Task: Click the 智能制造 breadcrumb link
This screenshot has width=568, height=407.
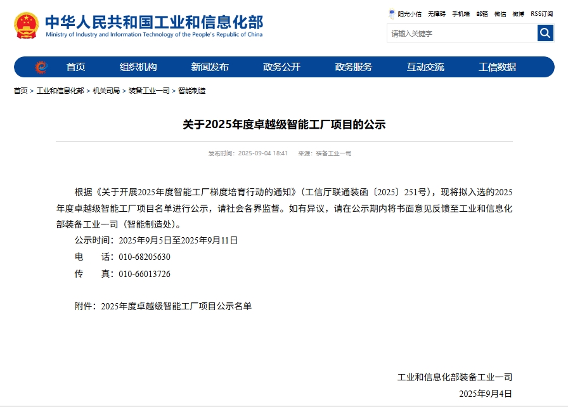Action: 192,91
